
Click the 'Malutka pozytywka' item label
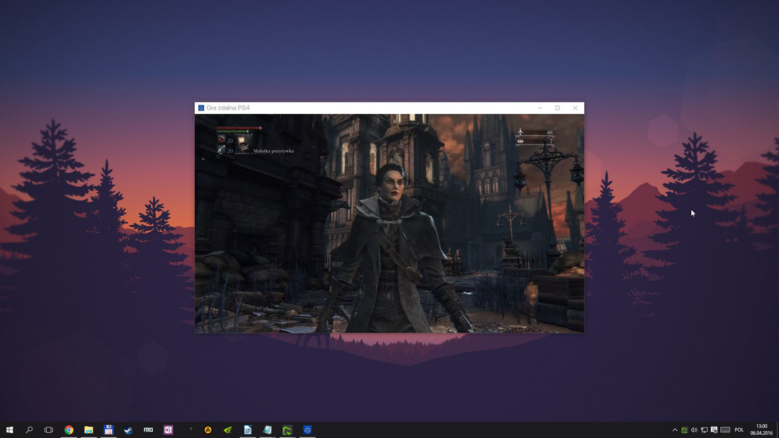(x=274, y=151)
